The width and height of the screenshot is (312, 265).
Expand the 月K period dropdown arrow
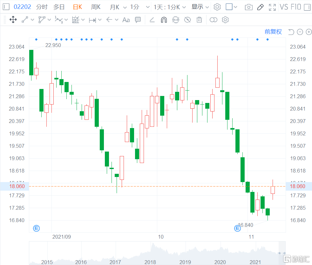(x=124, y=7)
